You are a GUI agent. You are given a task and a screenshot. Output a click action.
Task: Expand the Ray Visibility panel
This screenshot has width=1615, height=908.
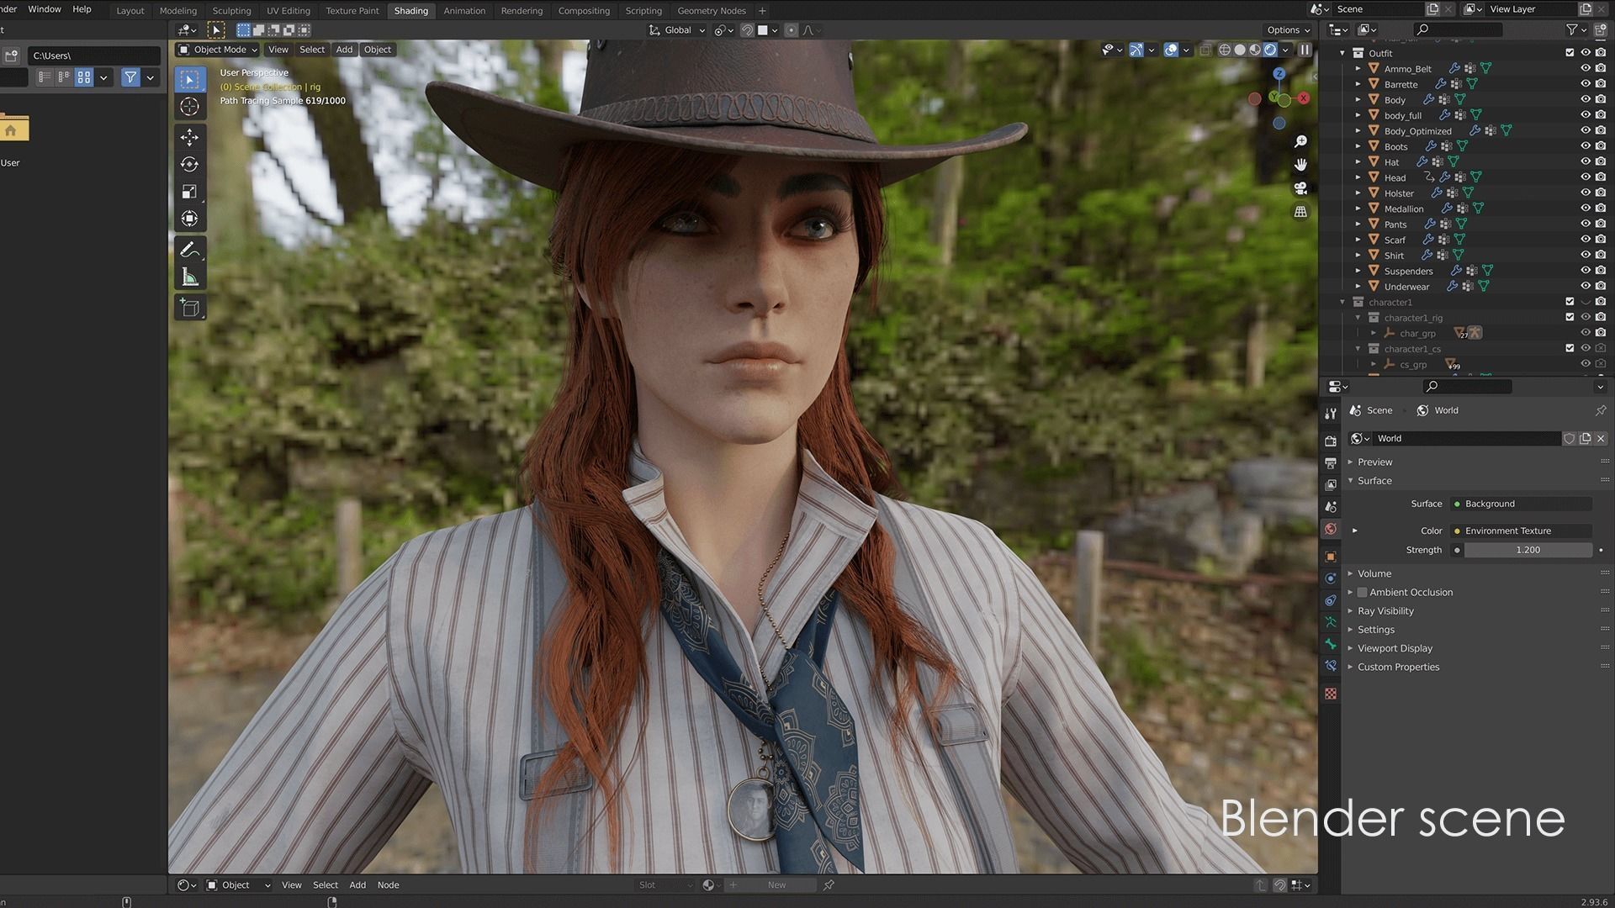1385,611
